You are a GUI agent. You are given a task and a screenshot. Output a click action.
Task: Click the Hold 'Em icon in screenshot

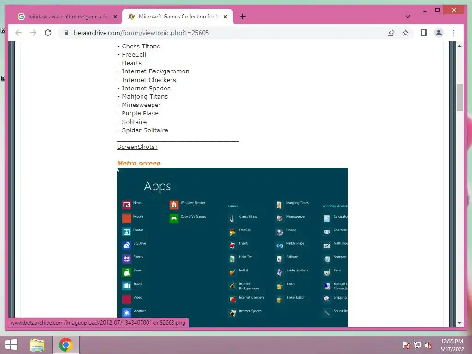pyautogui.click(x=232, y=259)
